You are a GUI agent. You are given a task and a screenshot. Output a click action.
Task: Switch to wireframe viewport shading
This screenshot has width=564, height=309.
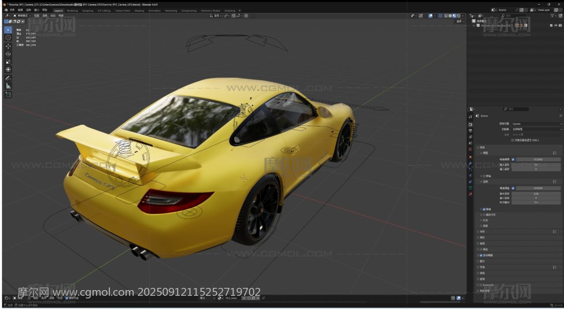coord(446,16)
